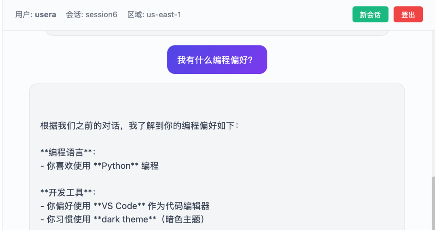Click the us-east-1 region value
The height and width of the screenshot is (230, 435).
pyautogui.click(x=164, y=15)
